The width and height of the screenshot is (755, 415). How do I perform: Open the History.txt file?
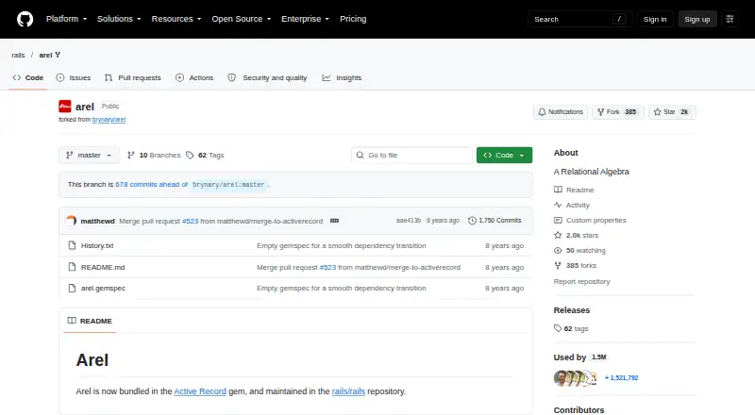(97, 245)
